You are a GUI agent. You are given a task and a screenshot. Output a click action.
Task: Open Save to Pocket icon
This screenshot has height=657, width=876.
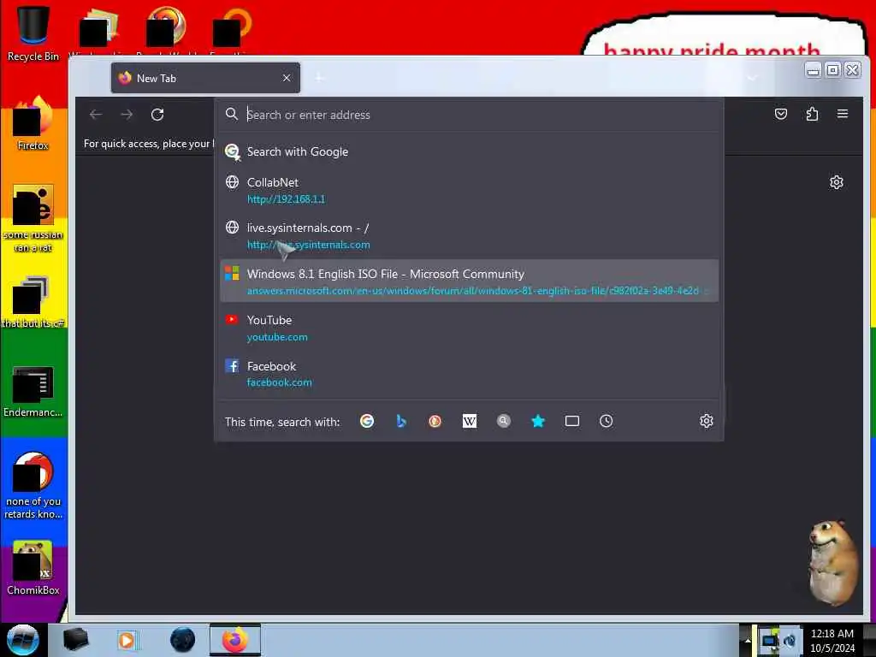[x=781, y=114]
